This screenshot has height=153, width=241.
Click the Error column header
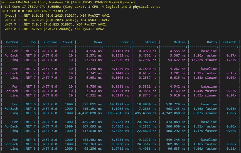(124, 42)
